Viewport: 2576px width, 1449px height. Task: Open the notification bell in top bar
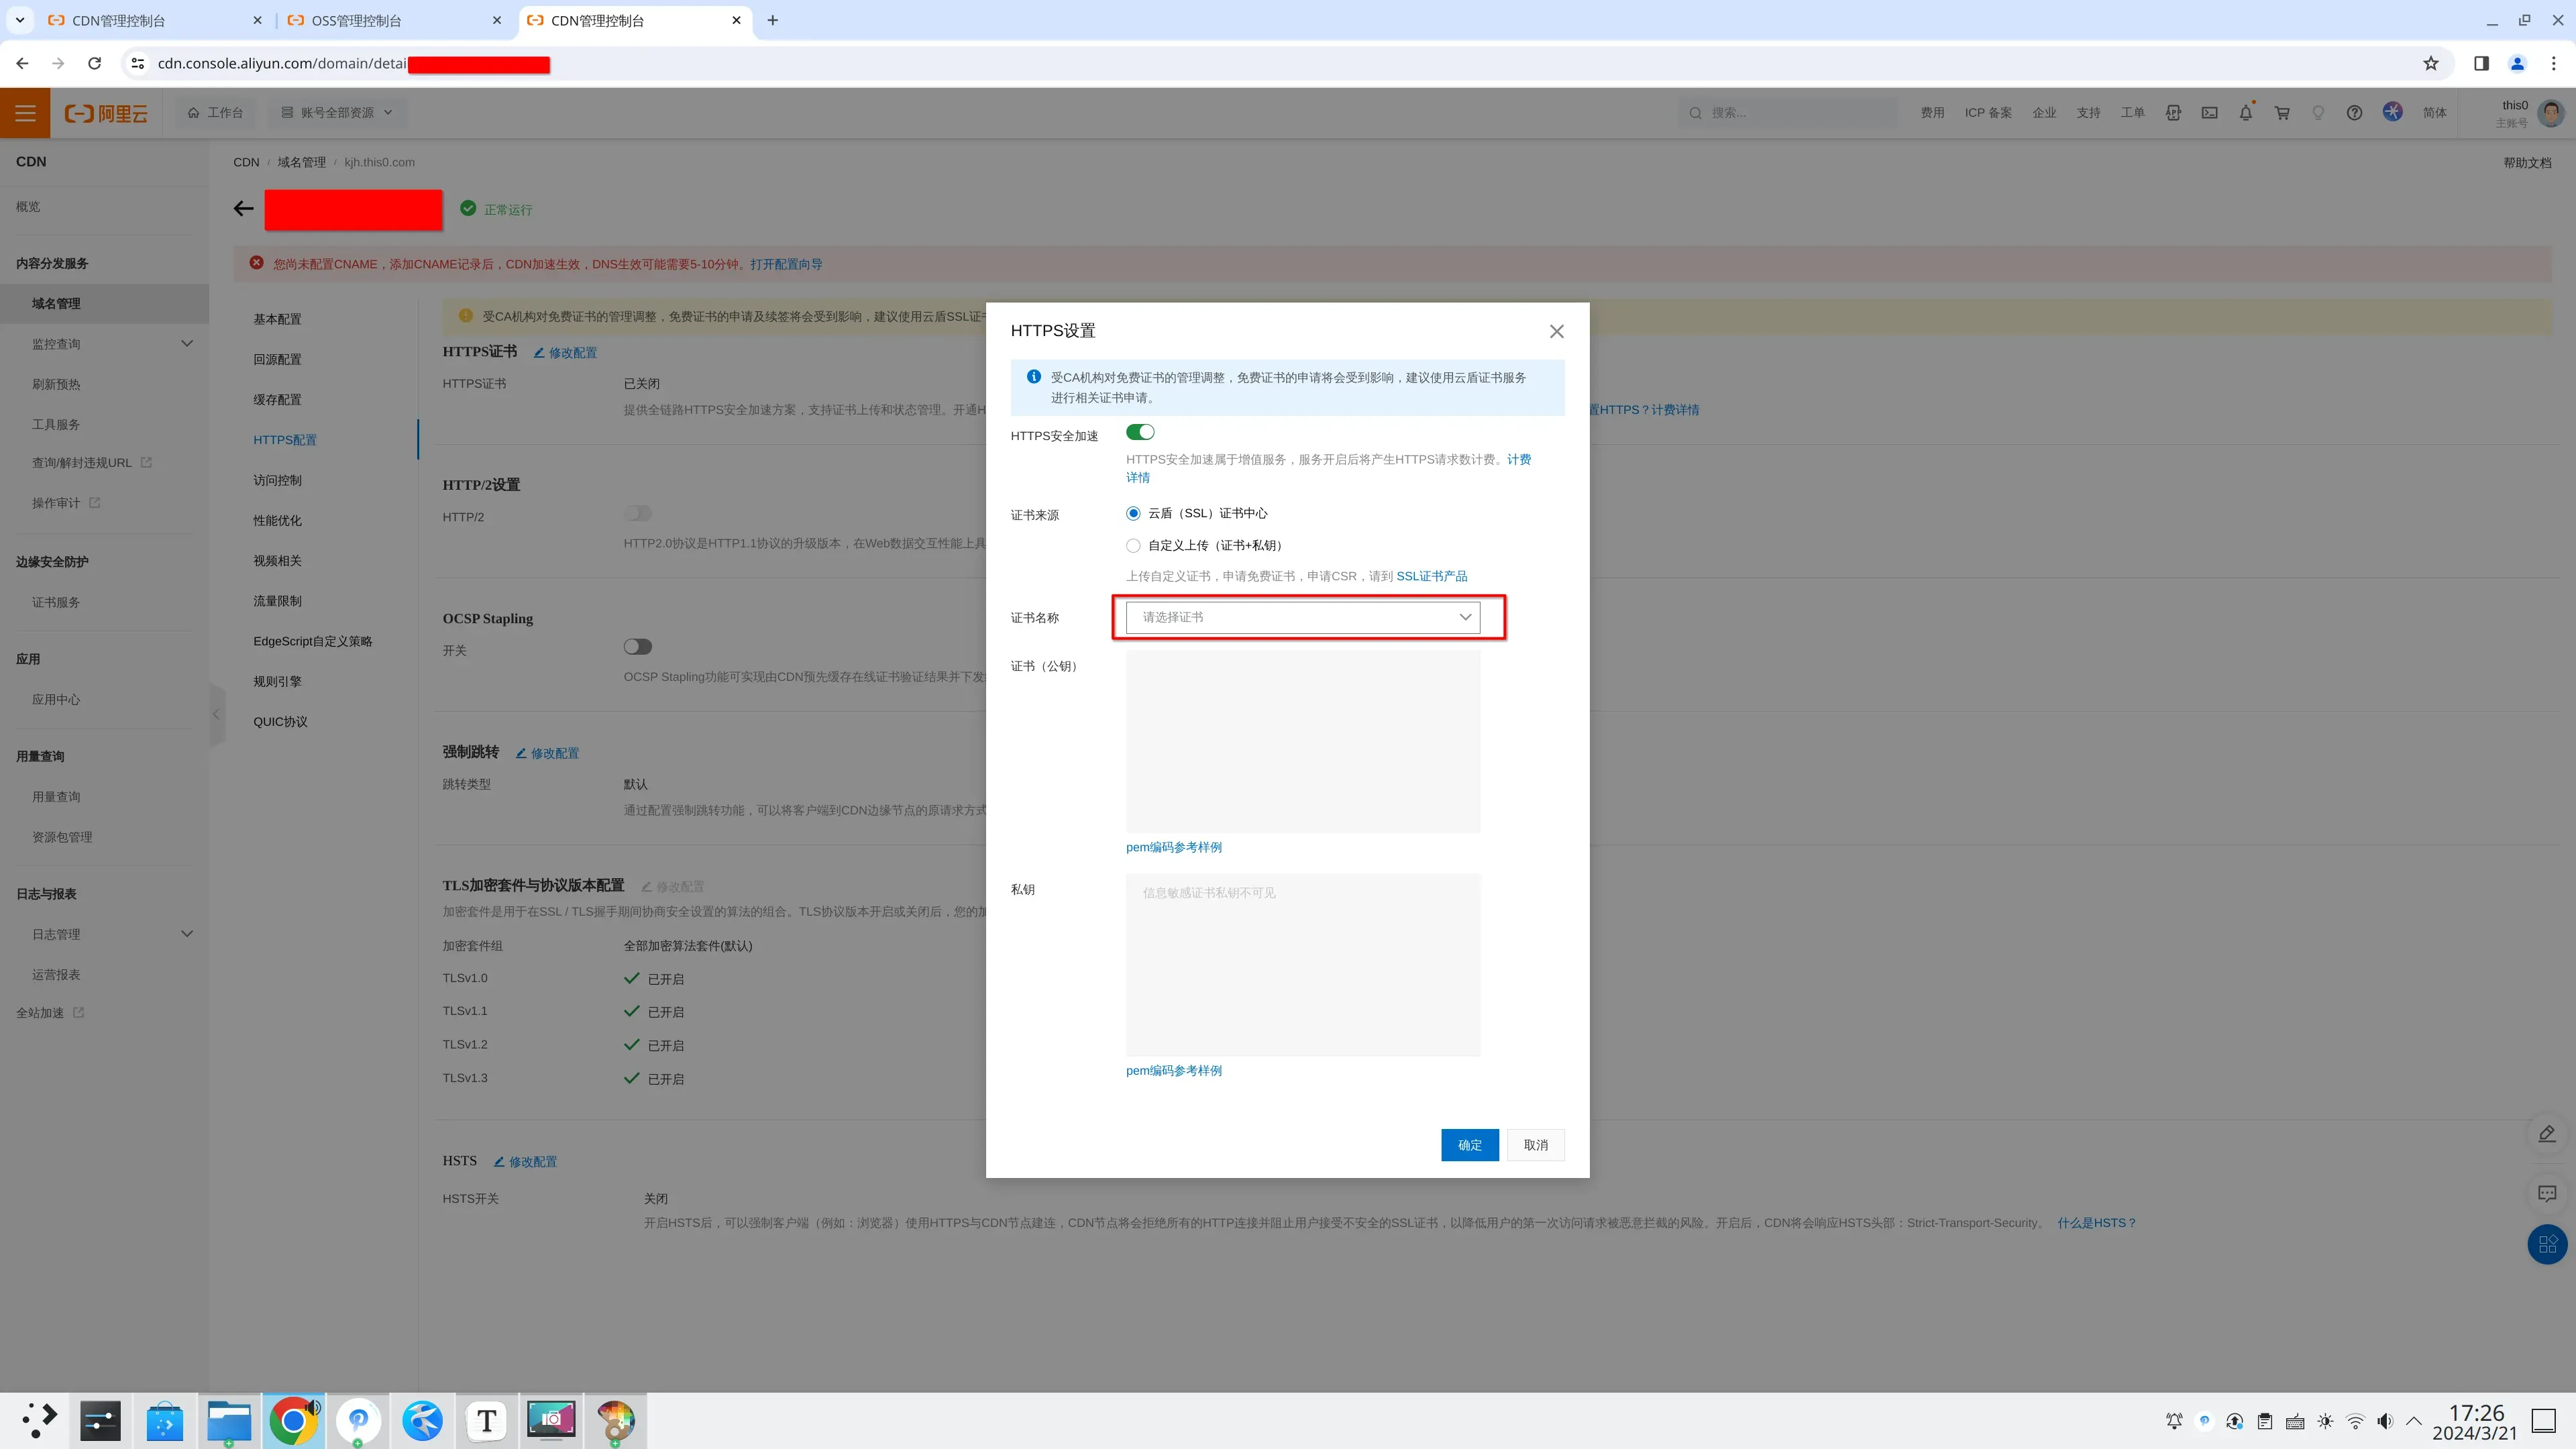pyautogui.click(x=2246, y=113)
